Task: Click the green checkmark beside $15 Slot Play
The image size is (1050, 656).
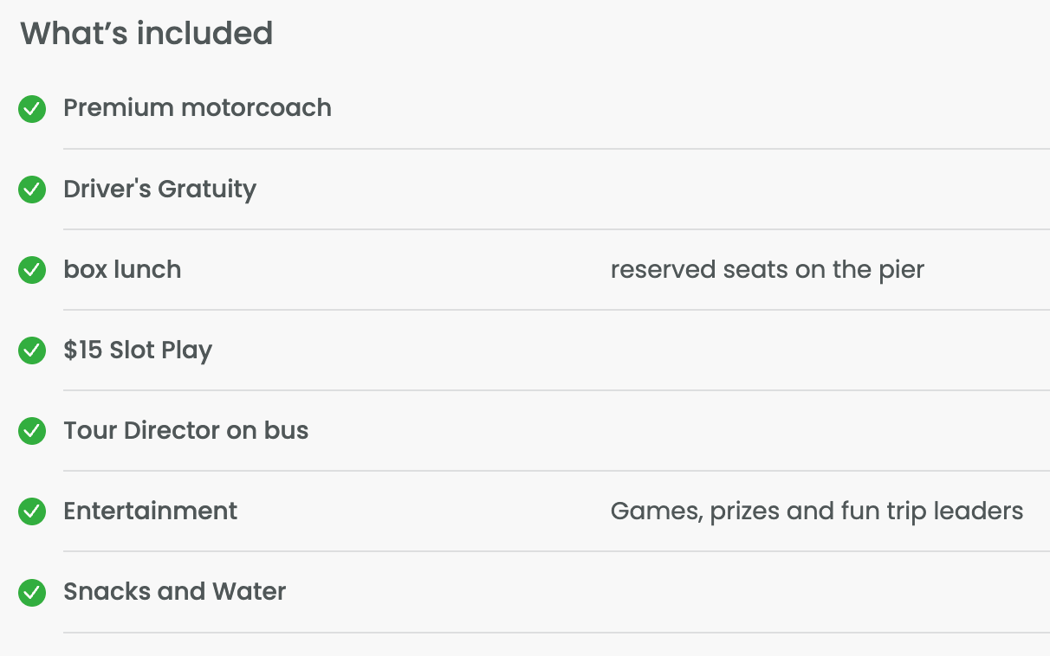Action: click(32, 351)
